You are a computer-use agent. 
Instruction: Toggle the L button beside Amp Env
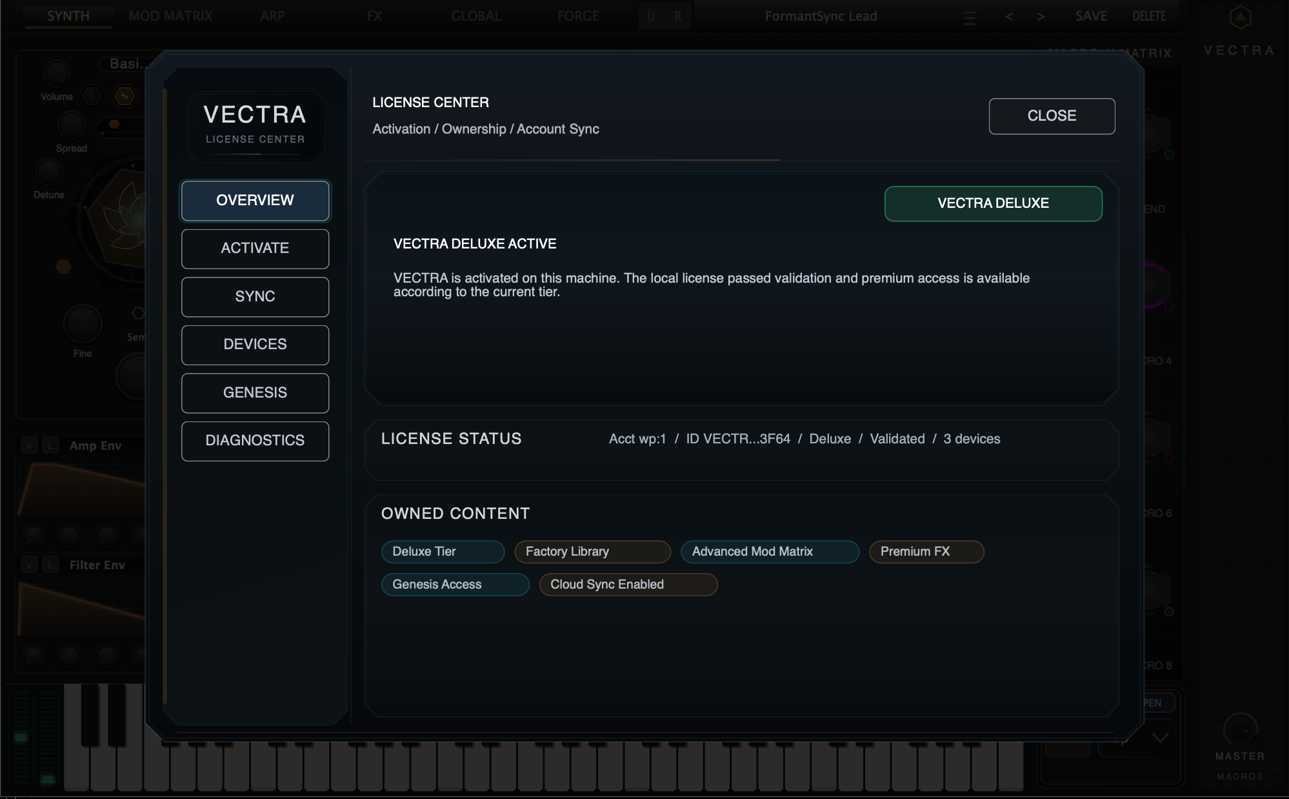pos(50,446)
